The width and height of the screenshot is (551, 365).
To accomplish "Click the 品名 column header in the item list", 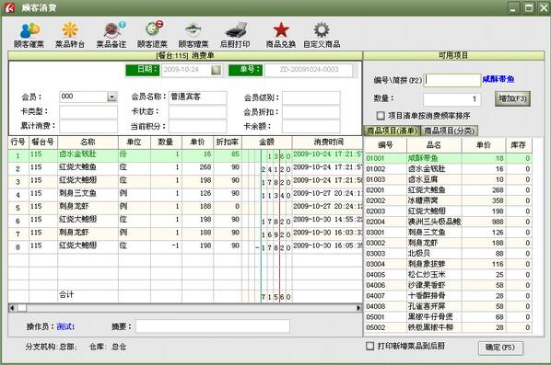I will coord(434,145).
